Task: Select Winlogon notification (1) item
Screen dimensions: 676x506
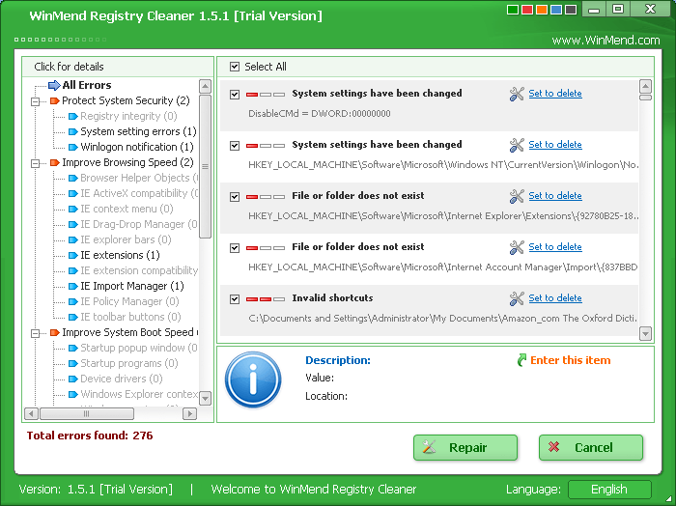Action: click(137, 147)
